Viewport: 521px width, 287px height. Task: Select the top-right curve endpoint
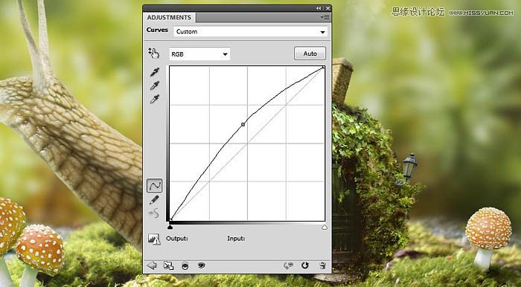click(x=324, y=68)
